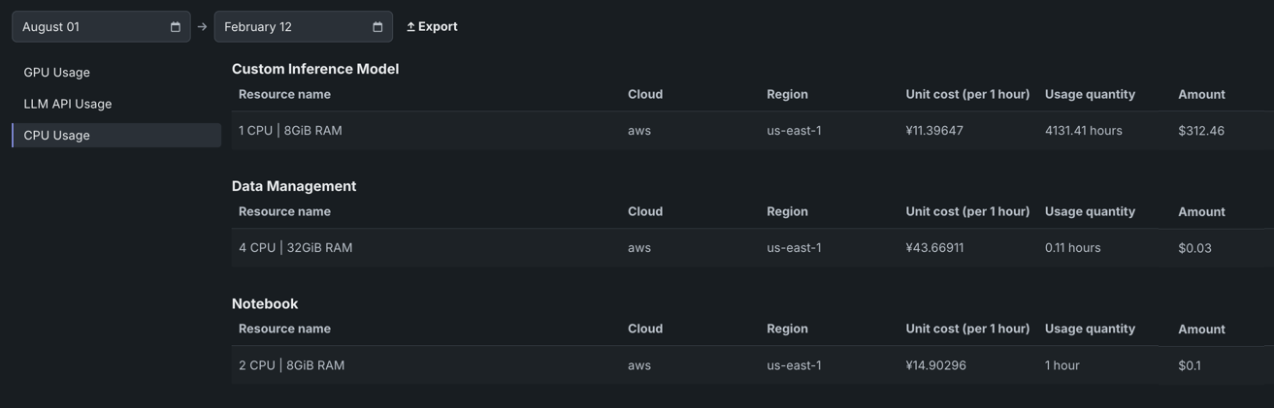Click the $312.46 amount cell
Screen dimensions: 1274x408
[x=1201, y=131]
